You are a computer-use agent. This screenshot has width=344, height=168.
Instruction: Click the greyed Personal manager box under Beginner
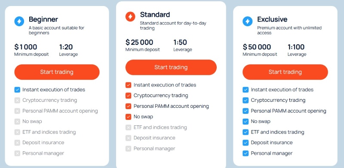pyautogui.click(x=17, y=153)
